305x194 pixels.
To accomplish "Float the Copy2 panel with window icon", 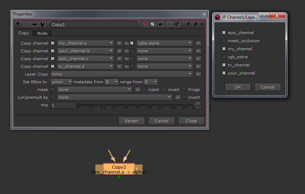I will (196, 24).
